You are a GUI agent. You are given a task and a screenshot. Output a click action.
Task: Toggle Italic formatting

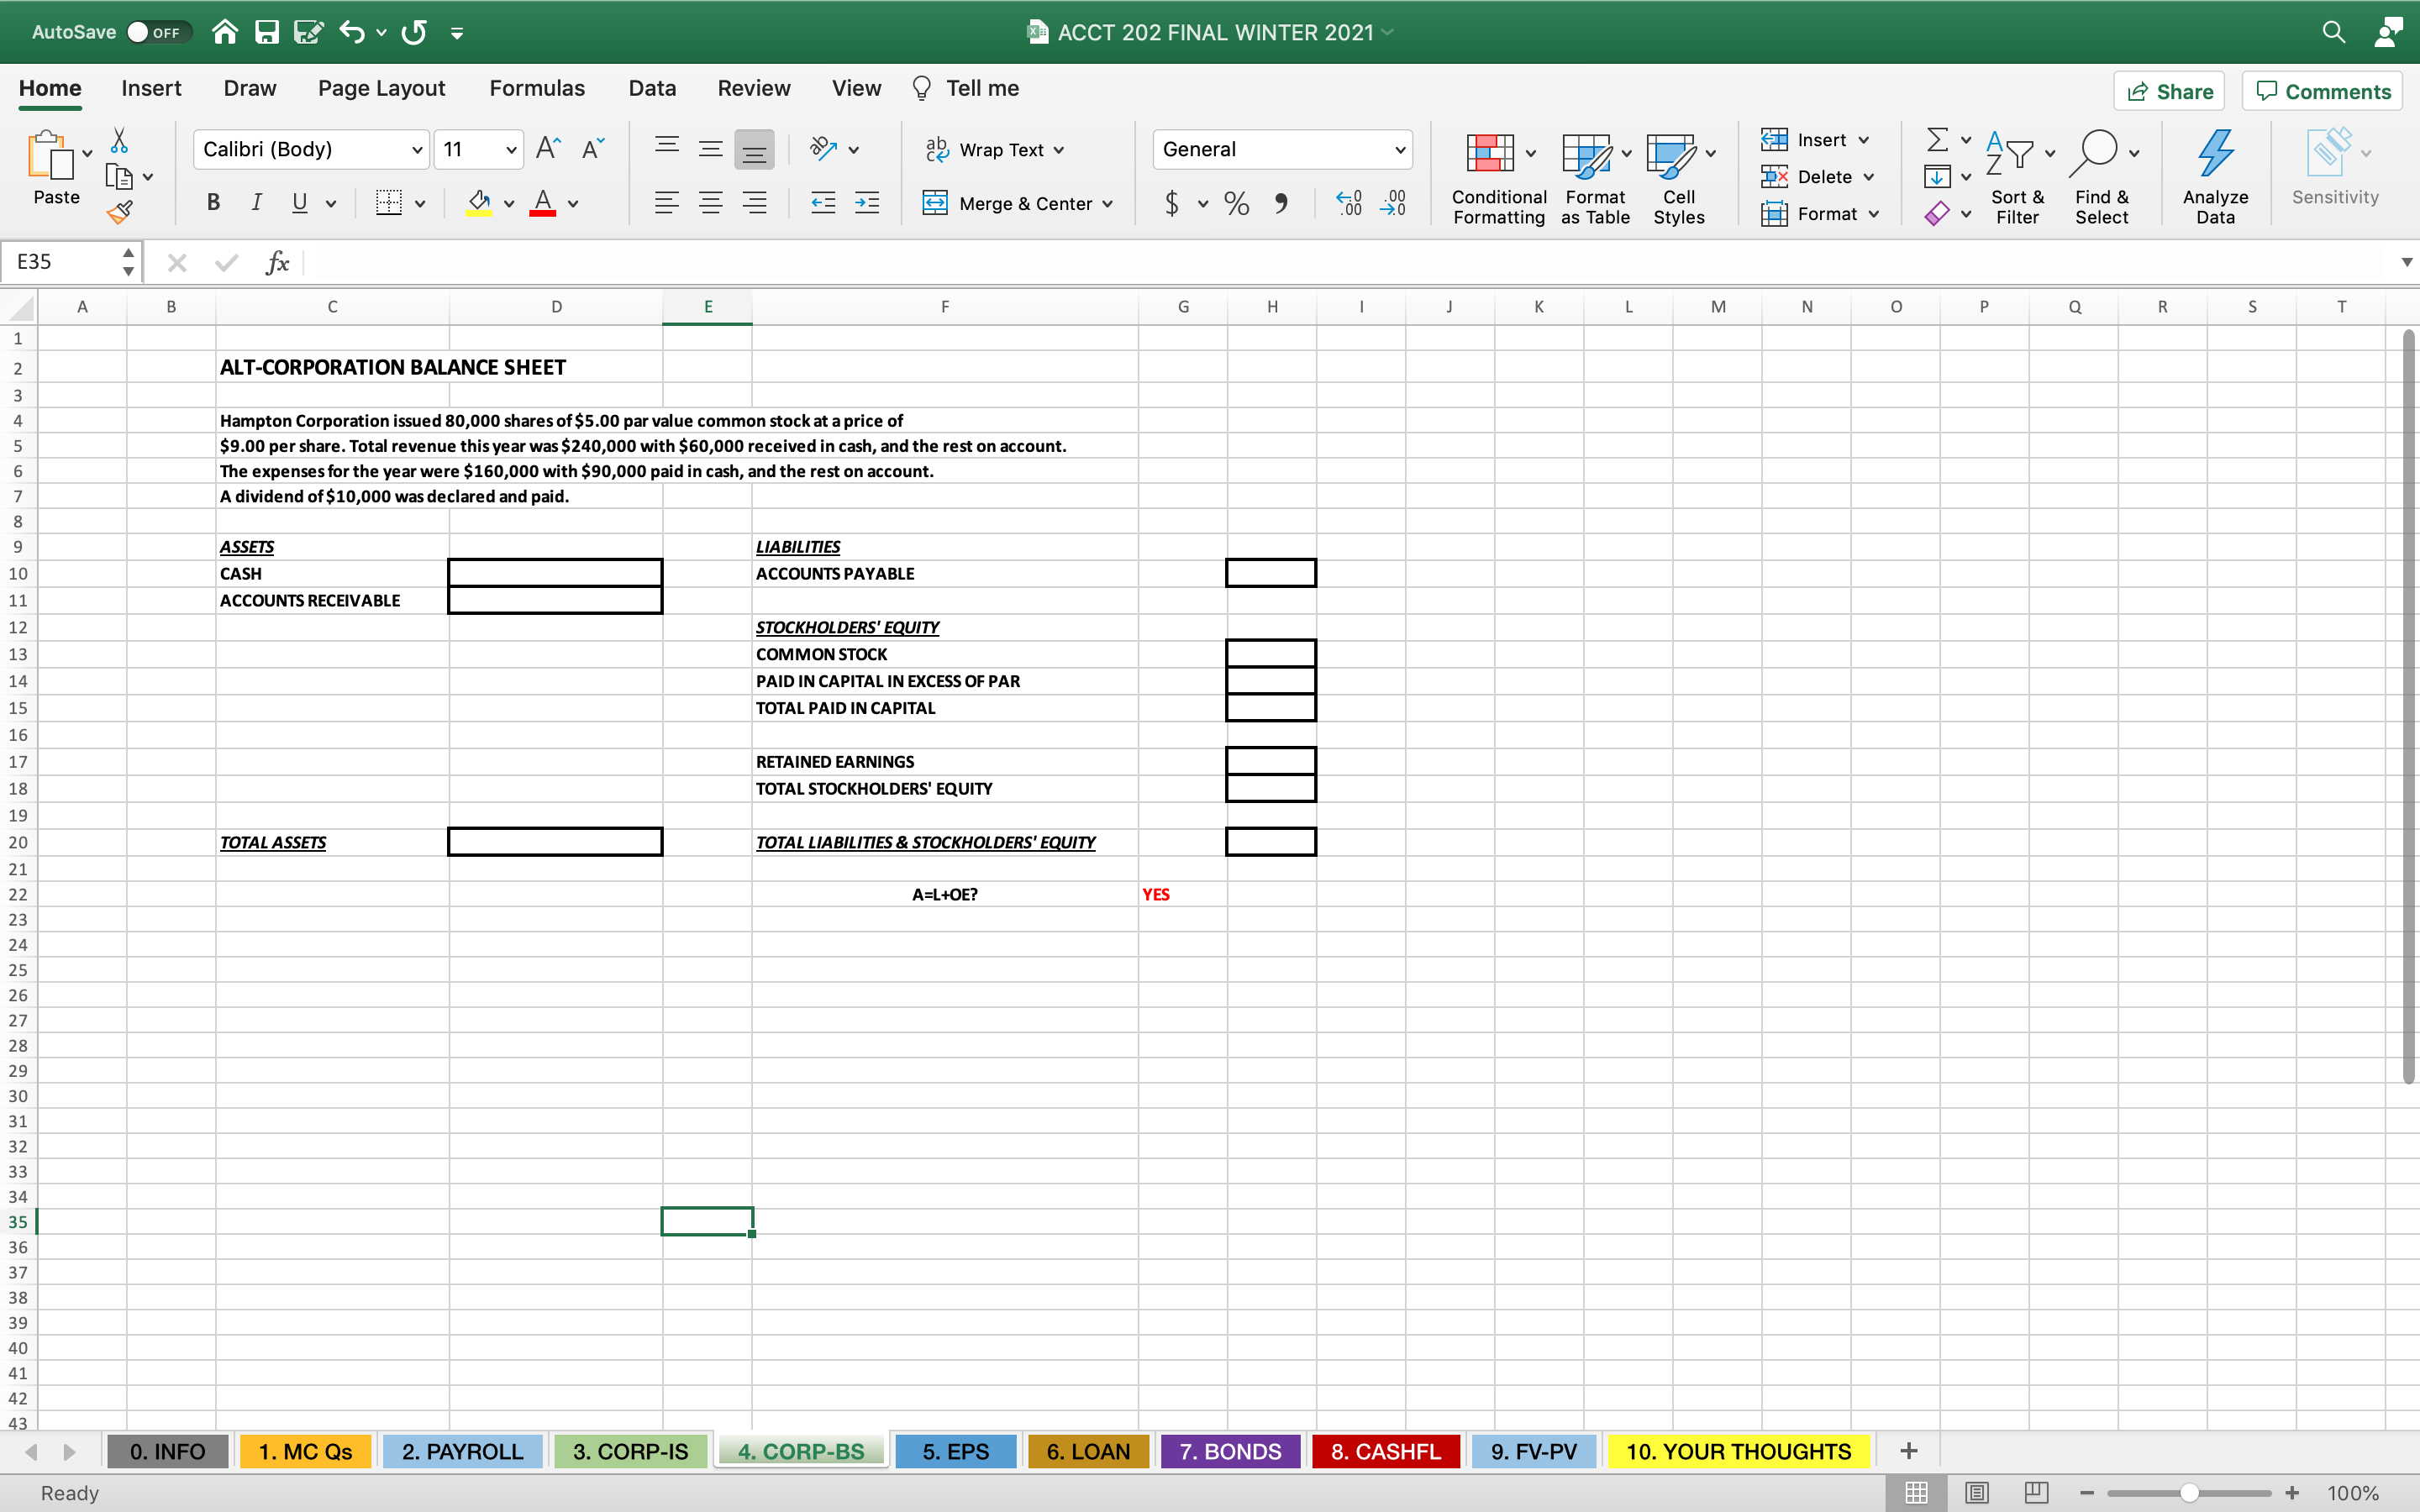pos(256,203)
